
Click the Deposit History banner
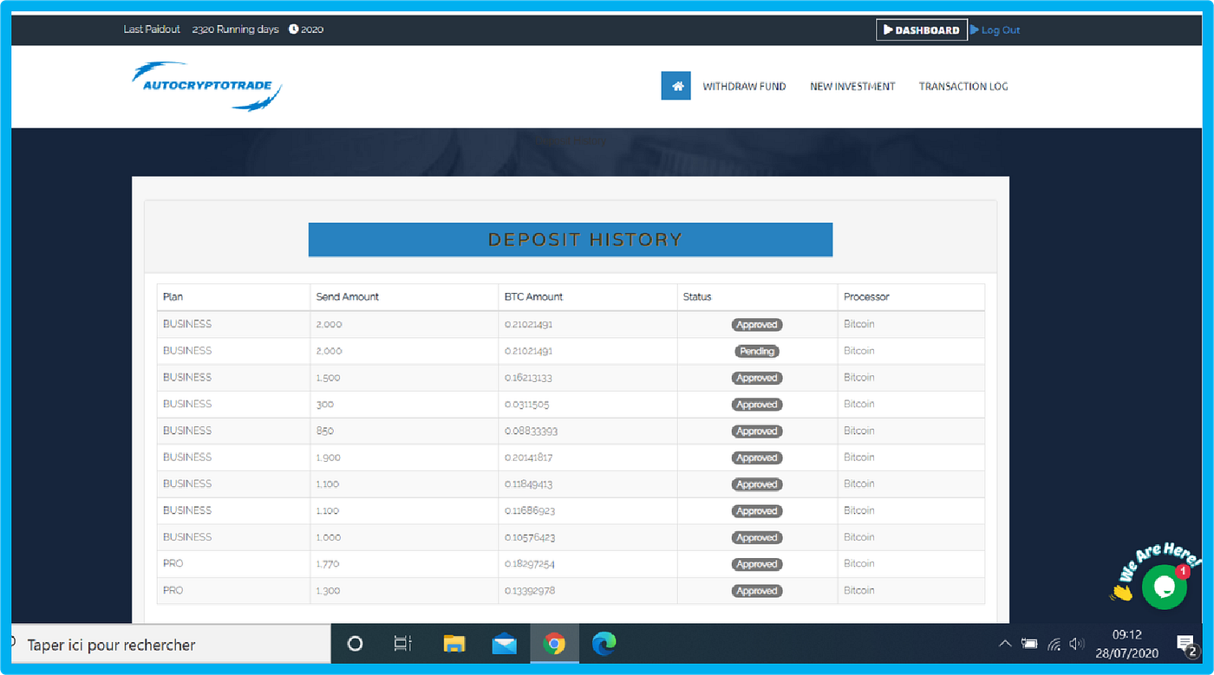click(x=571, y=239)
